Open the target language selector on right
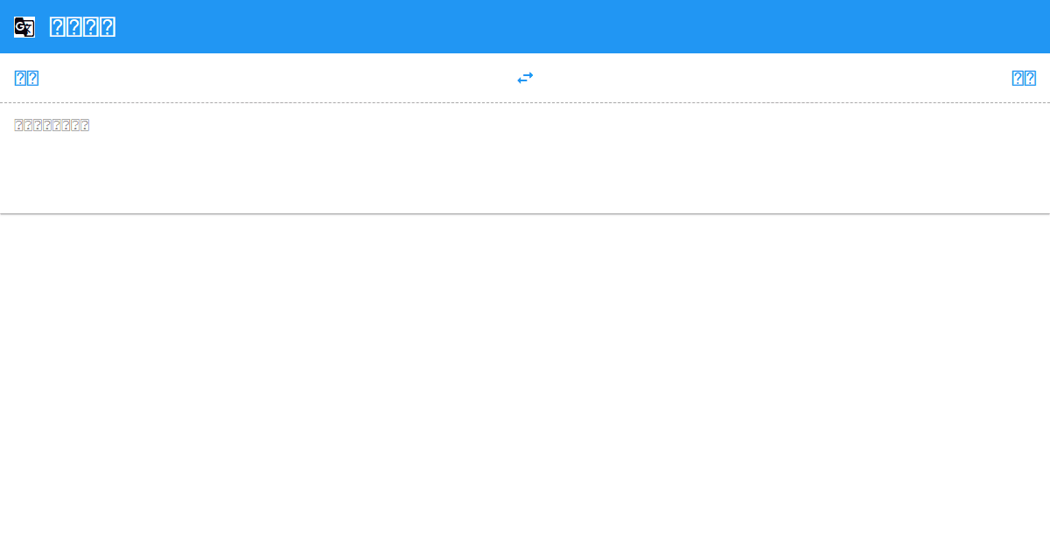Screen dimensions: 1050x551 coord(1024,78)
